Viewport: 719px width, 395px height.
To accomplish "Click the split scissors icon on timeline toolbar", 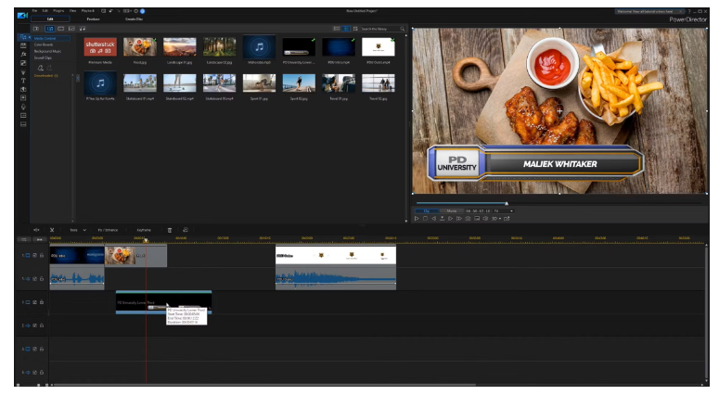I will pyautogui.click(x=52, y=230).
